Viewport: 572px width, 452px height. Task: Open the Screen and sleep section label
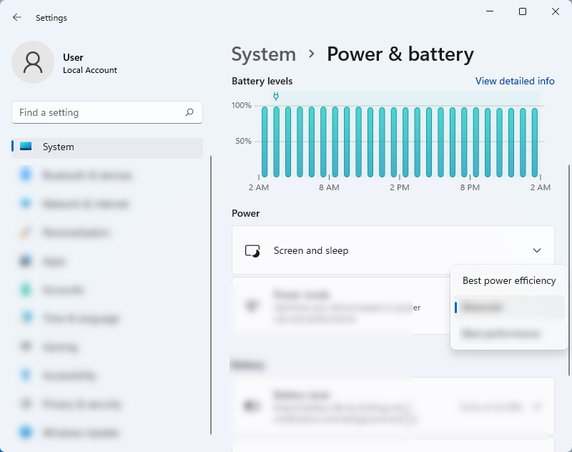coord(311,251)
